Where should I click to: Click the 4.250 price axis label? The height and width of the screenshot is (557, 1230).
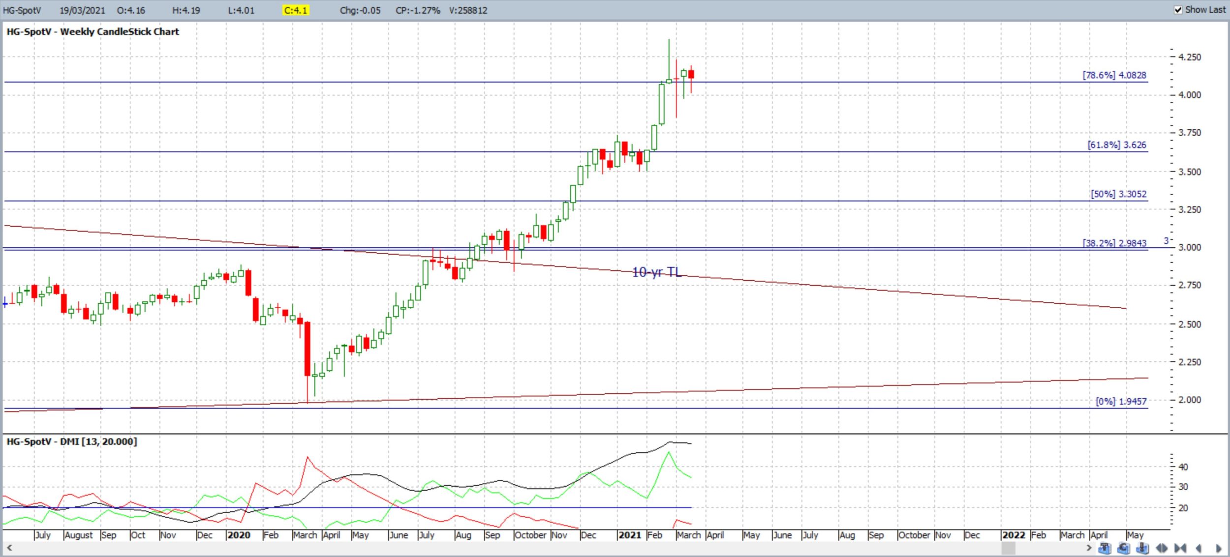[x=1190, y=57]
